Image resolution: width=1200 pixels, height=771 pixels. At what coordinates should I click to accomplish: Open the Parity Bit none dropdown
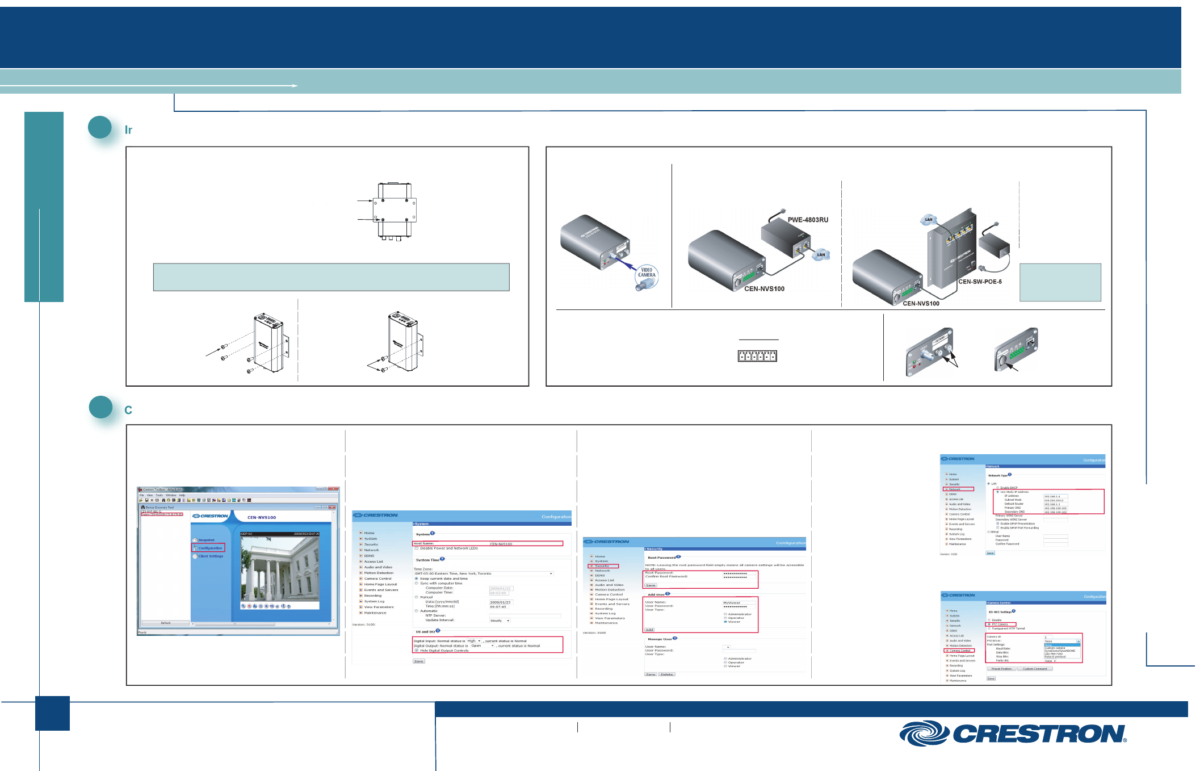[x=1050, y=661]
